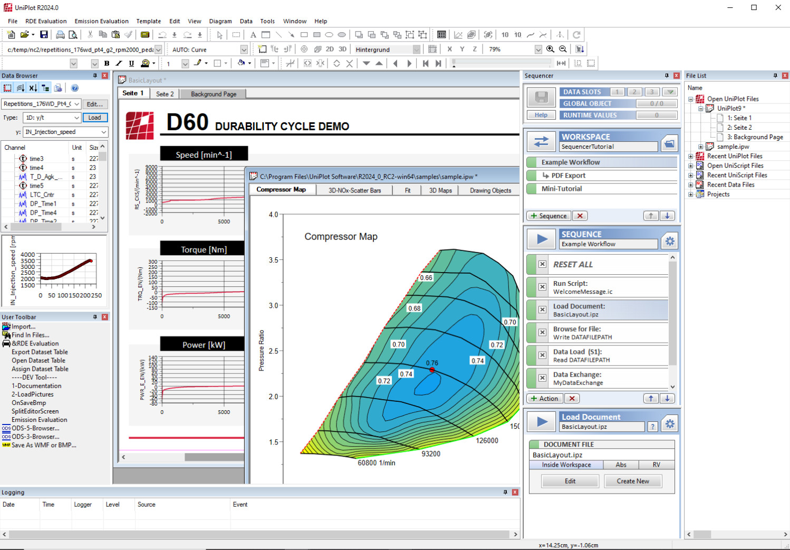Image resolution: width=790 pixels, height=550 pixels.
Task: Click the Zoom In magnifier icon
Action: coord(550,49)
